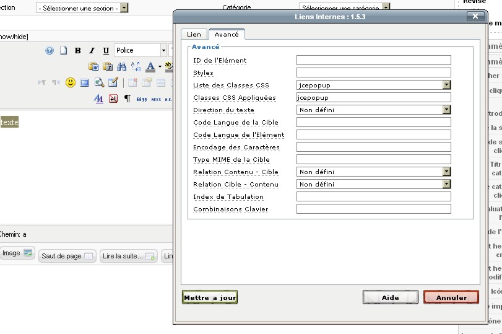Open the Direction du texte dropdown

click(446, 110)
